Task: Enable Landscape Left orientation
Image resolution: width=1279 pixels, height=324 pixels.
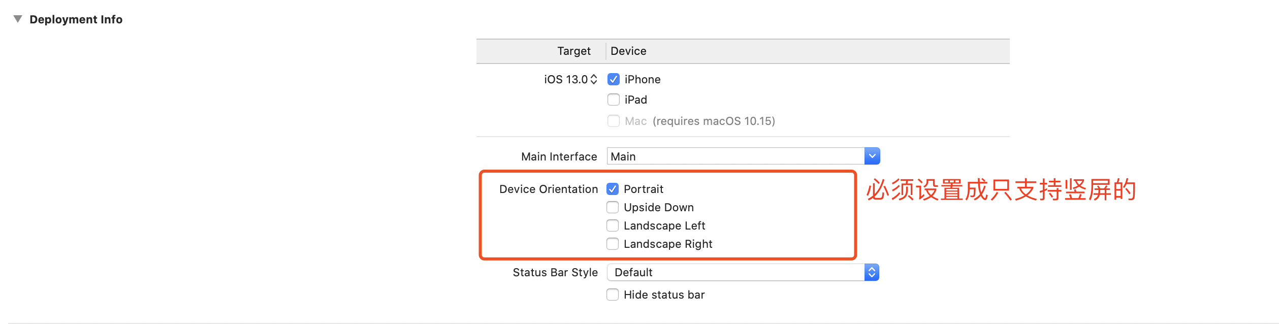Action: pyautogui.click(x=613, y=225)
